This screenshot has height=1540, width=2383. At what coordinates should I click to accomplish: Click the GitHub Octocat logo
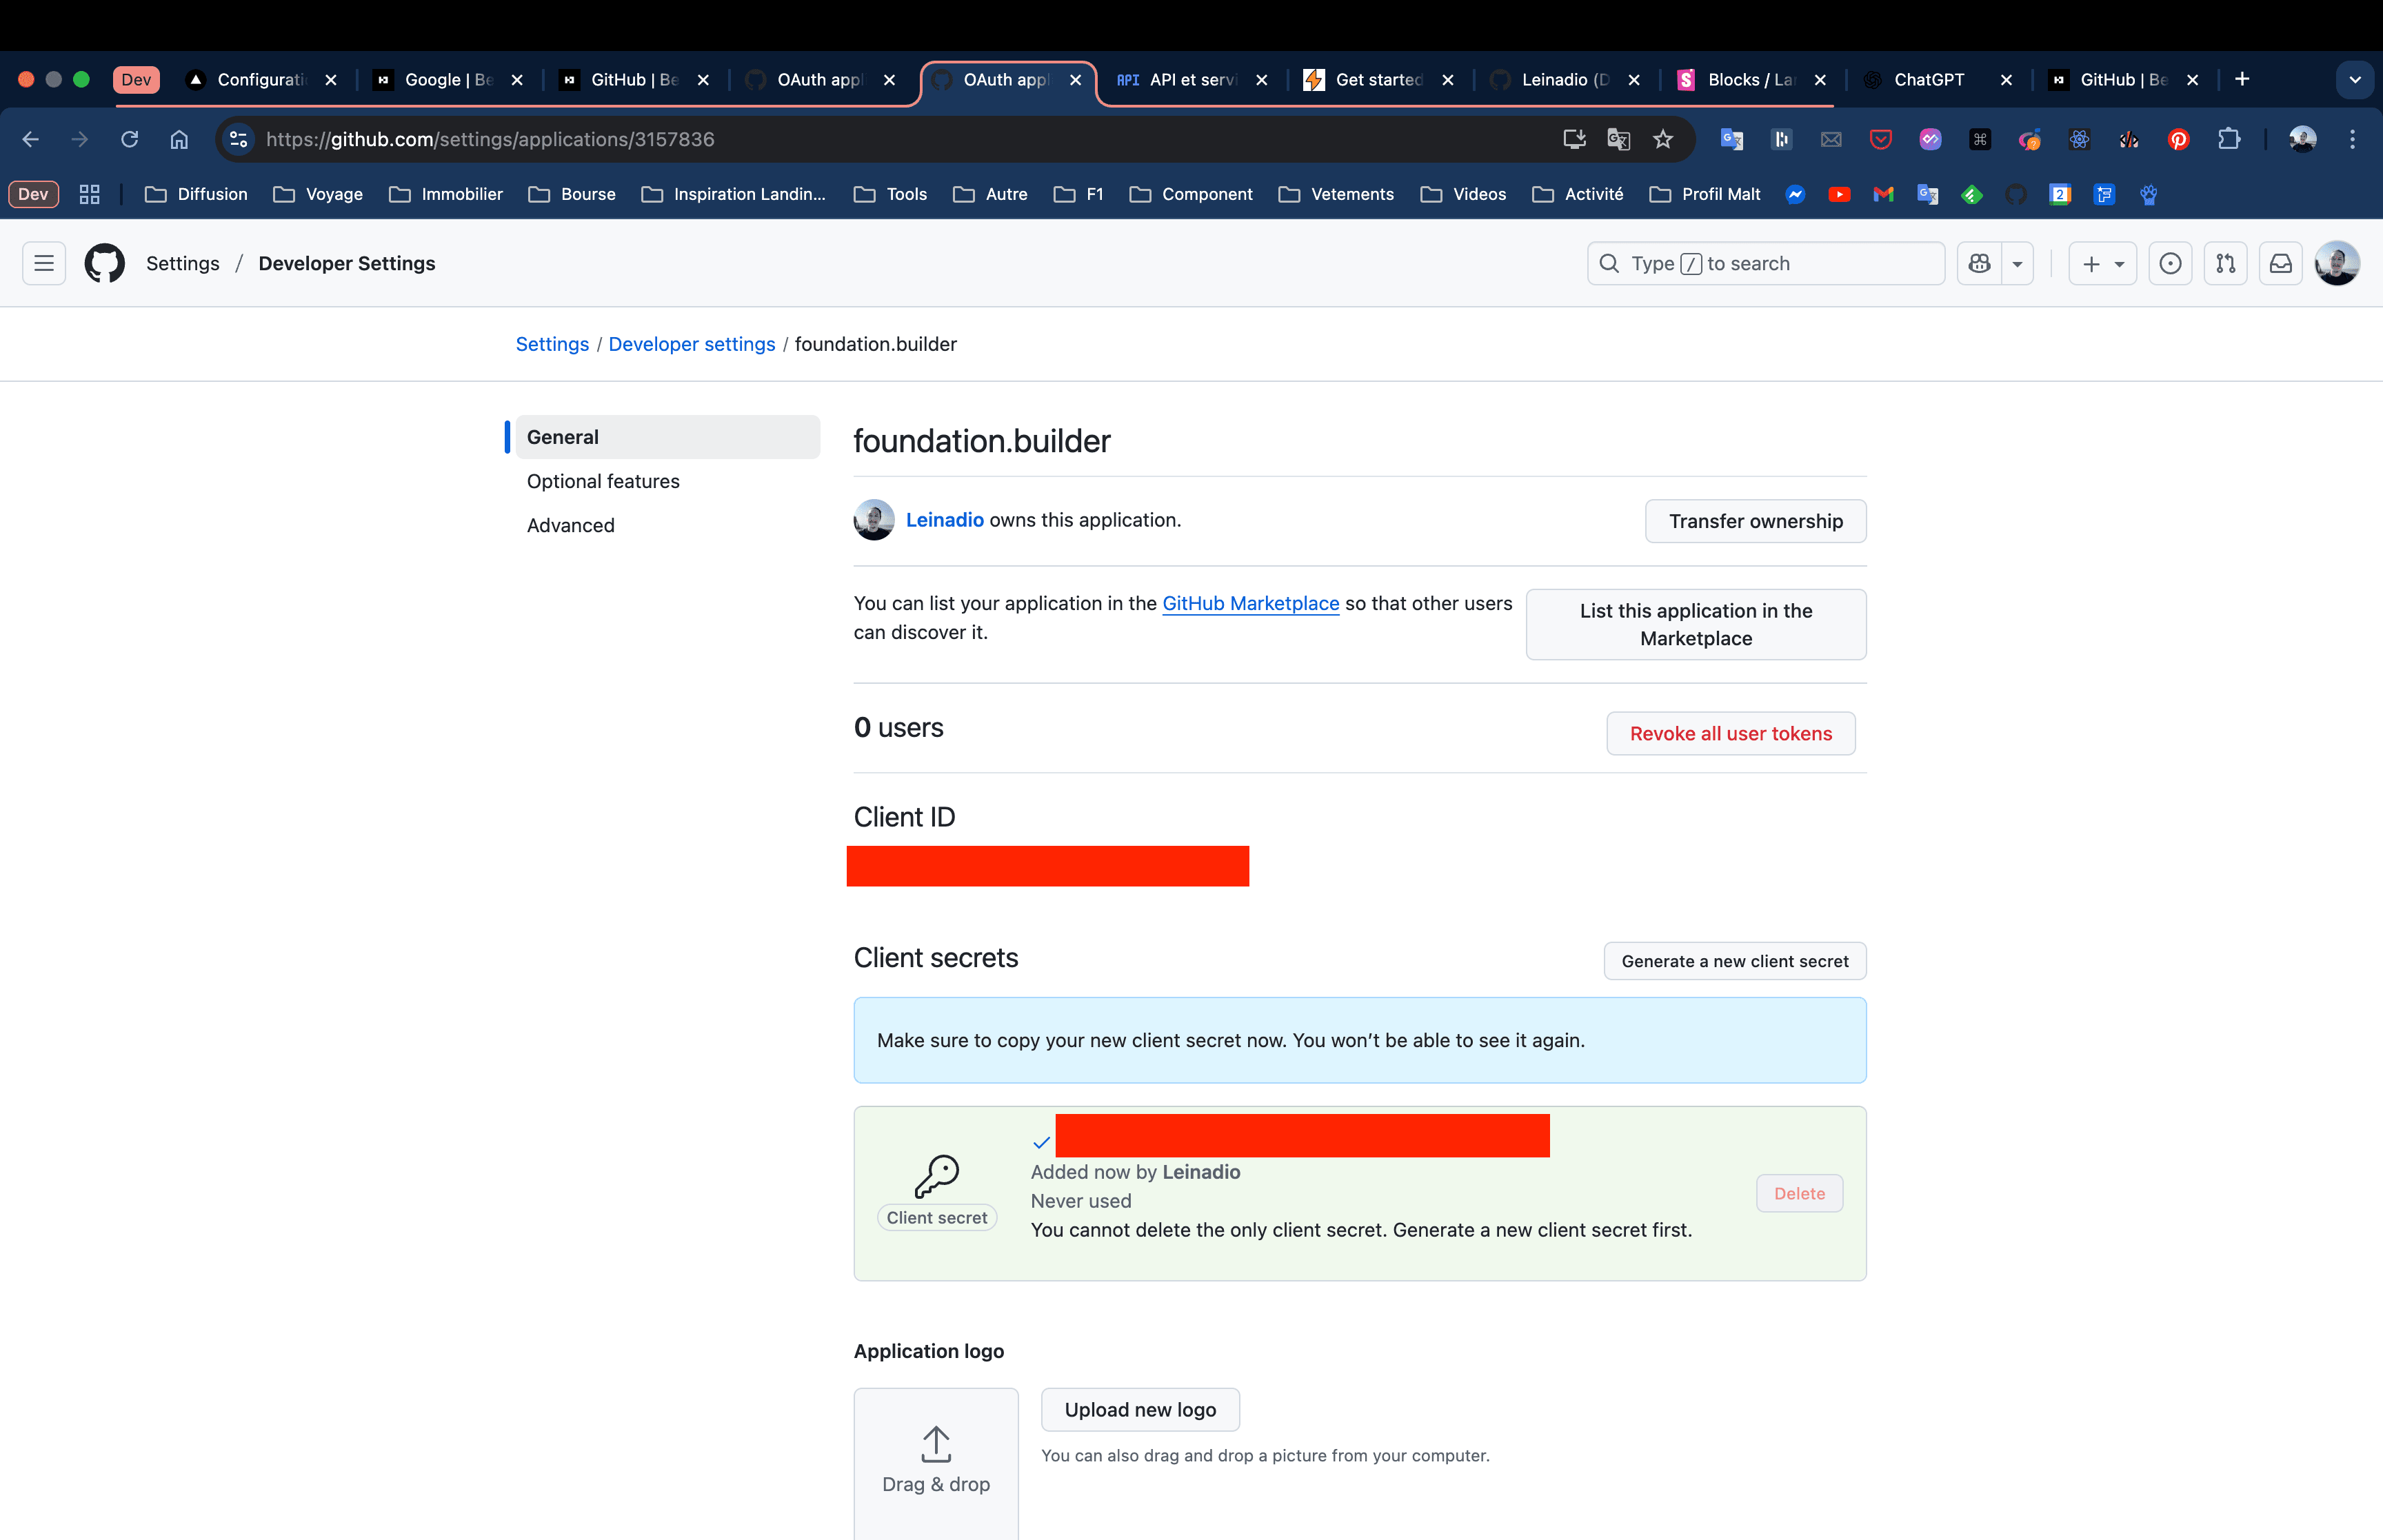pyautogui.click(x=104, y=263)
